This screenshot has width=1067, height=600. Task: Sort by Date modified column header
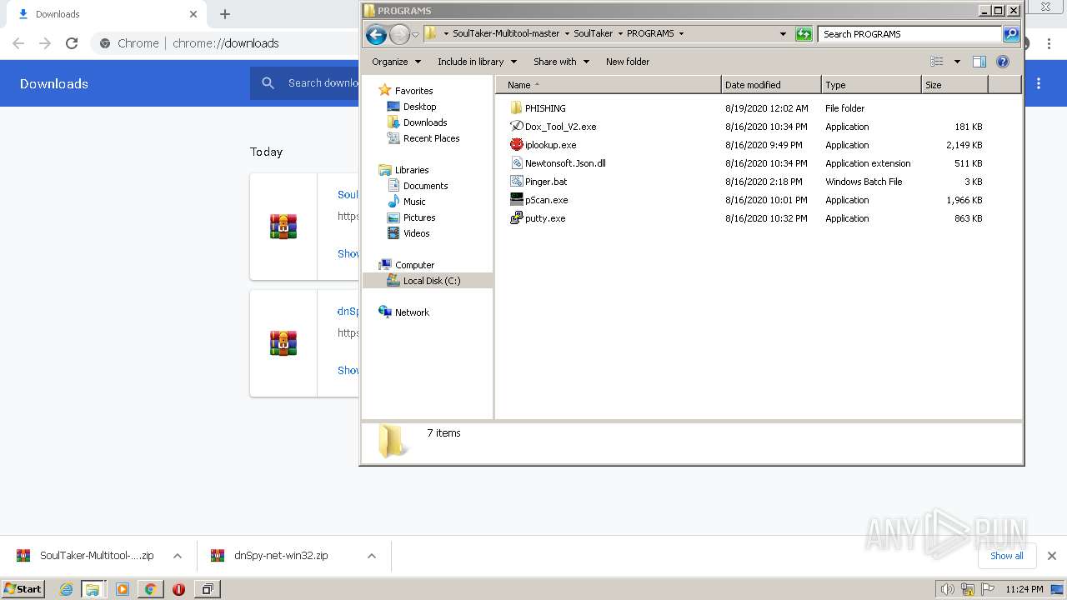[771, 85]
